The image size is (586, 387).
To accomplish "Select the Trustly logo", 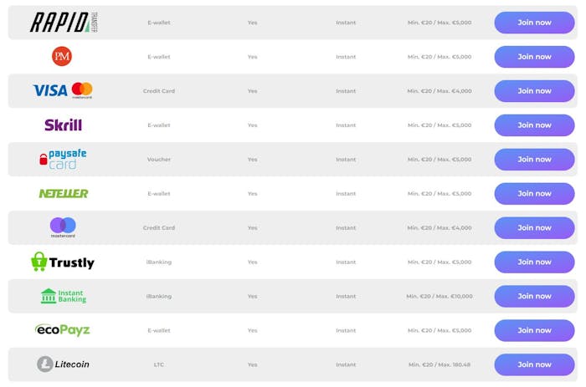I will pos(63,262).
